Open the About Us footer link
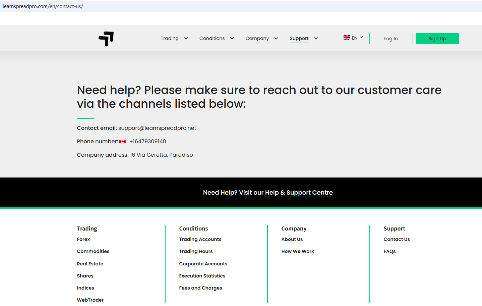This screenshot has height=306, width=482. 292,239
